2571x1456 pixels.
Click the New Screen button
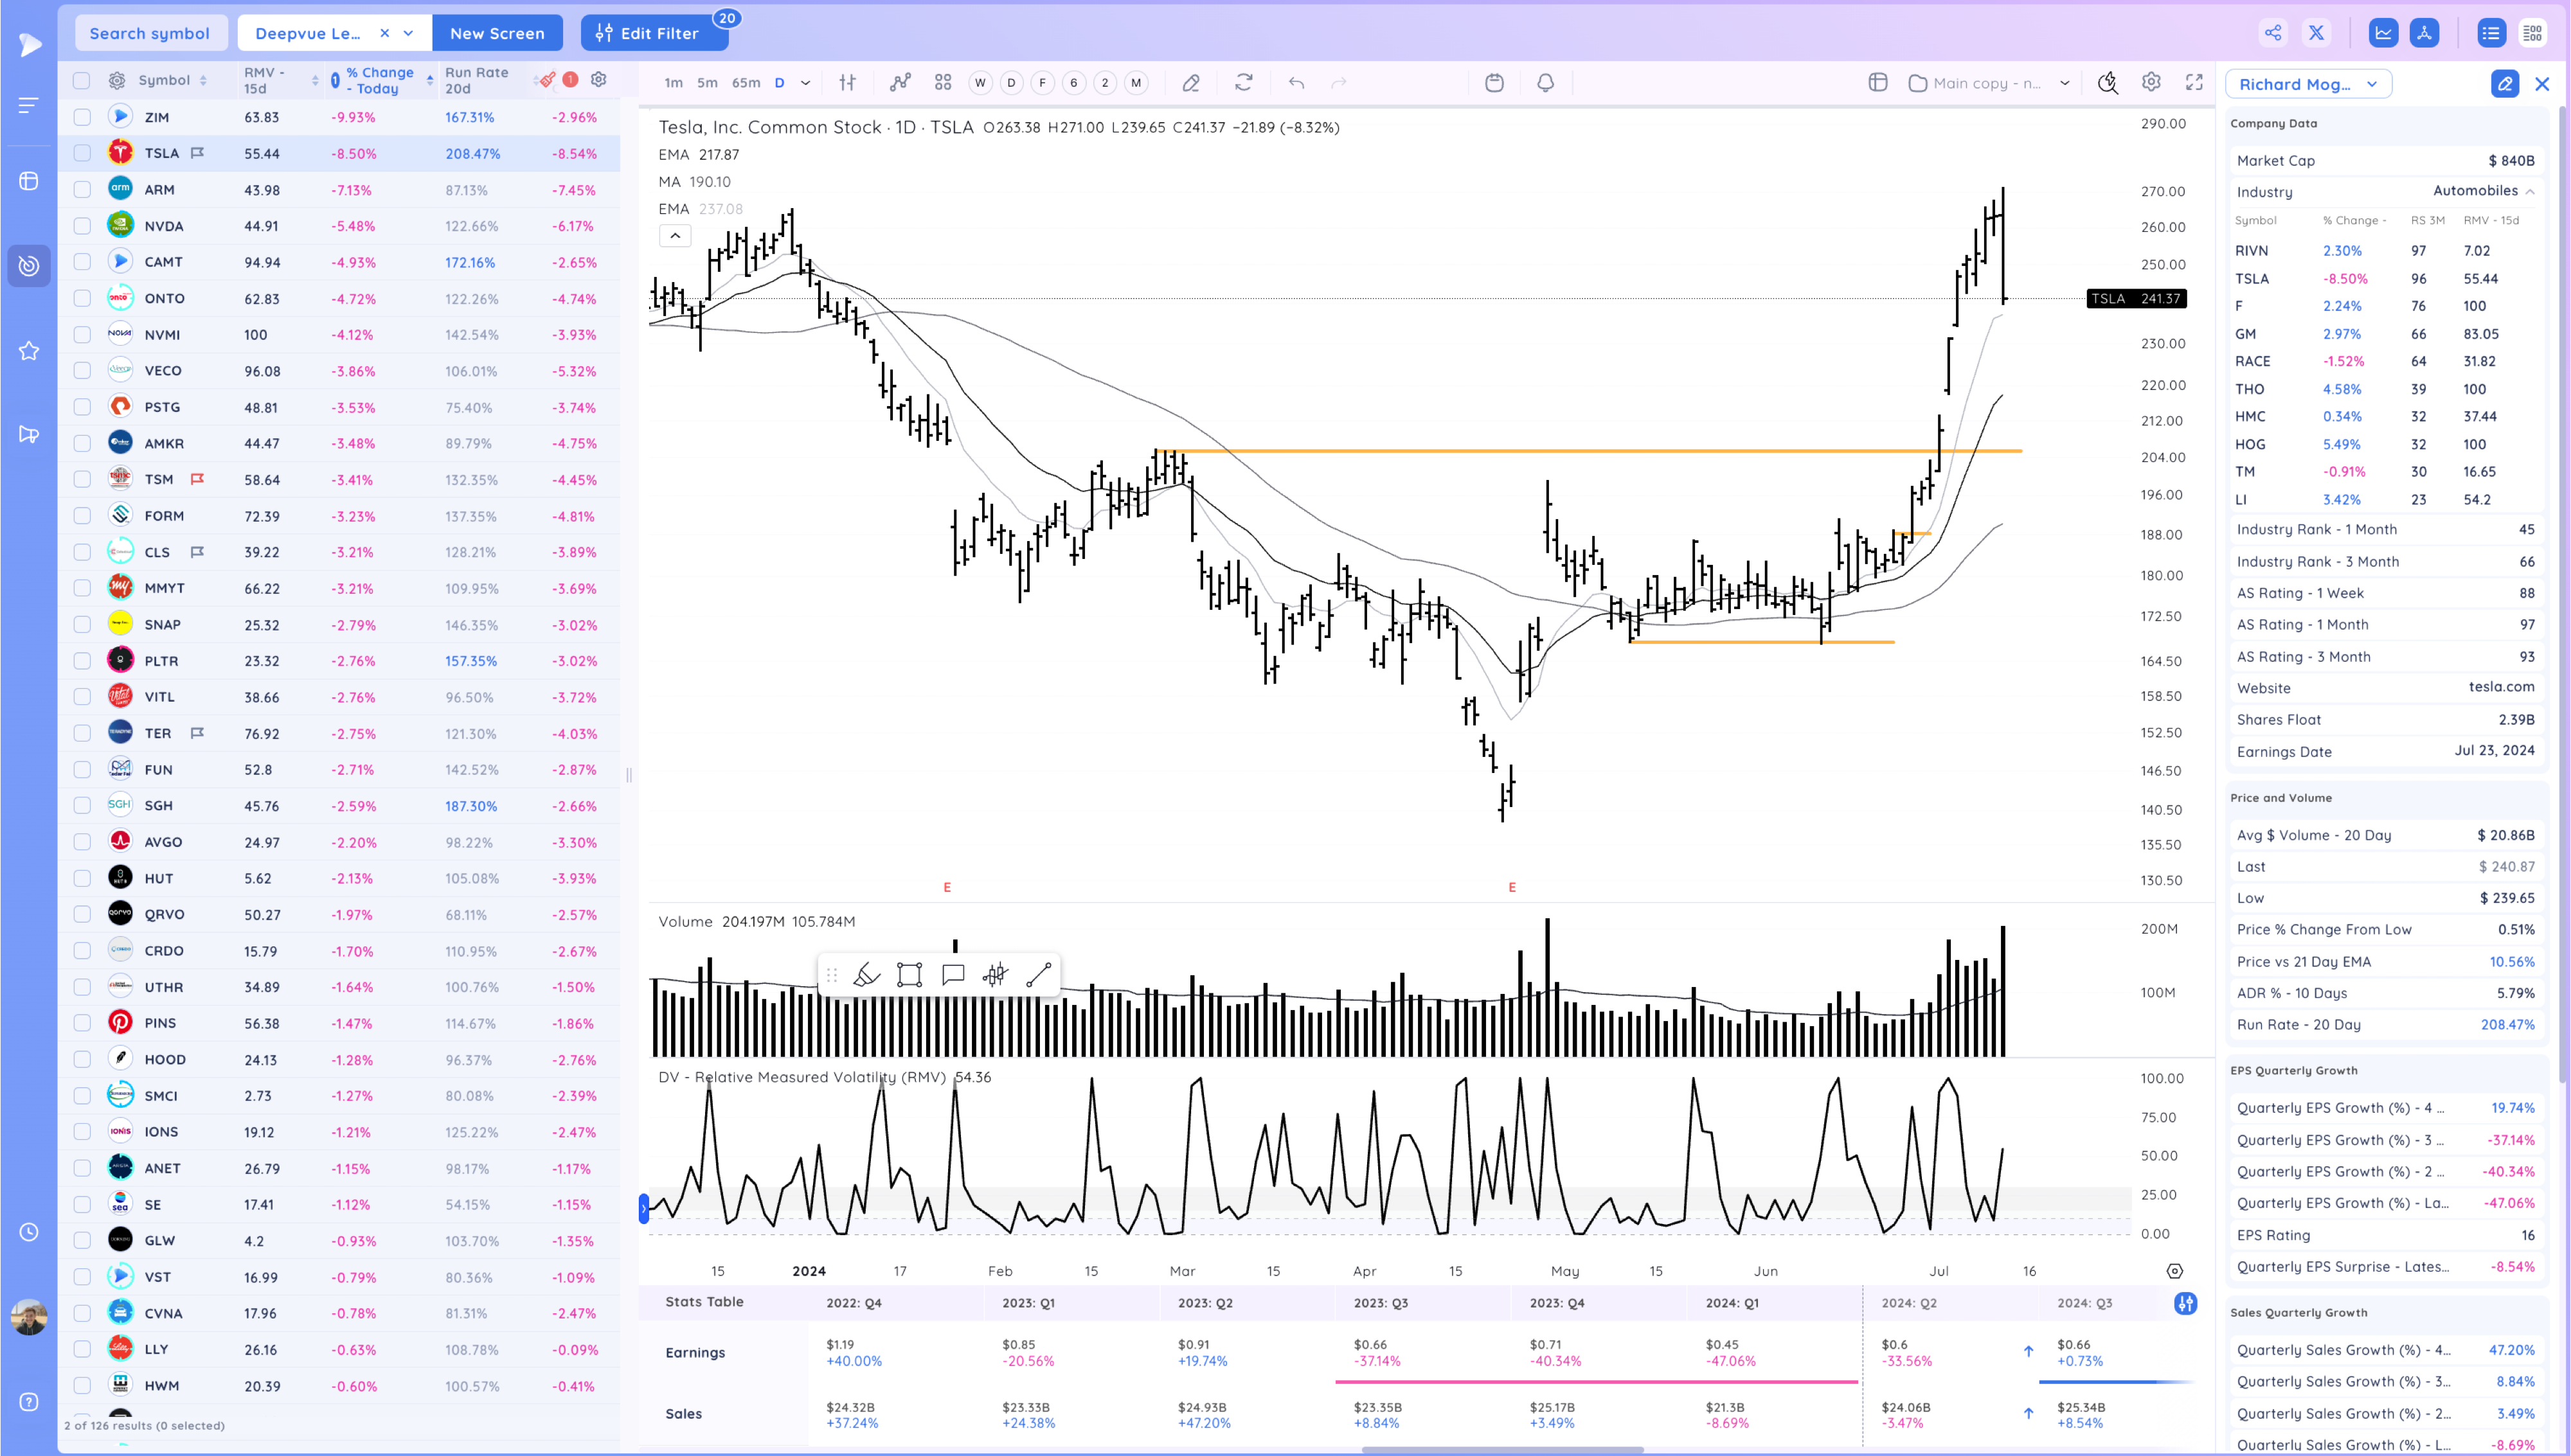497,33
